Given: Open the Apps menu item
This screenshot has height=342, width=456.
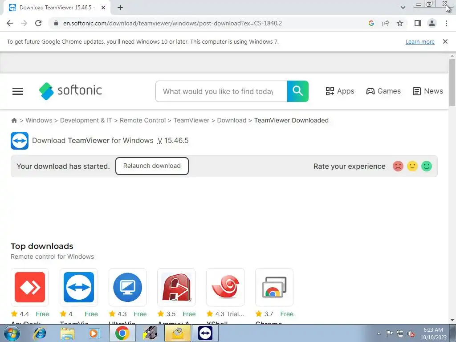Looking at the screenshot, I should (x=340, y=91).
